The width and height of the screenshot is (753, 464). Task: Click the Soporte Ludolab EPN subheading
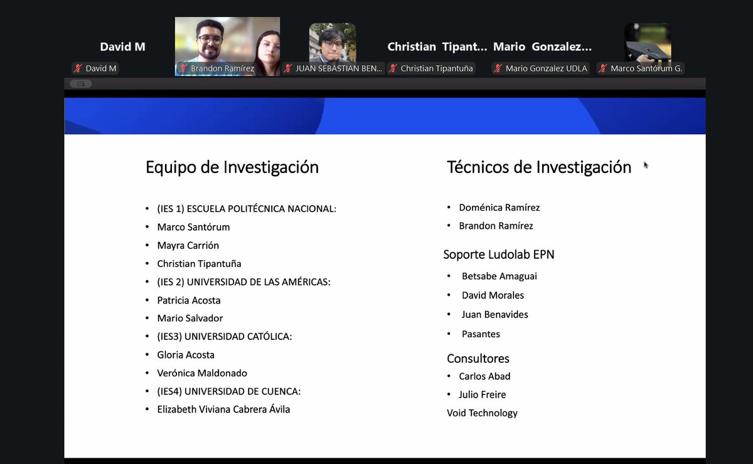(x=499, y=255)
